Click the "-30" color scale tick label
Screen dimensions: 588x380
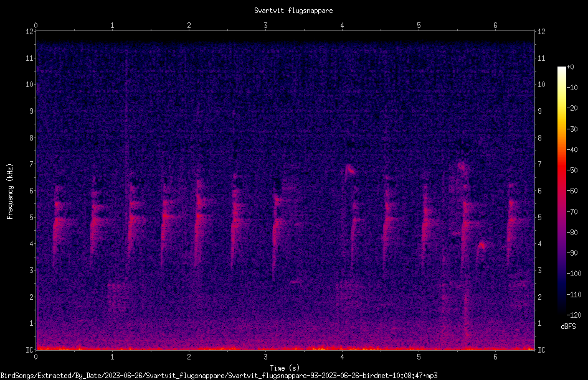(572, 129)
